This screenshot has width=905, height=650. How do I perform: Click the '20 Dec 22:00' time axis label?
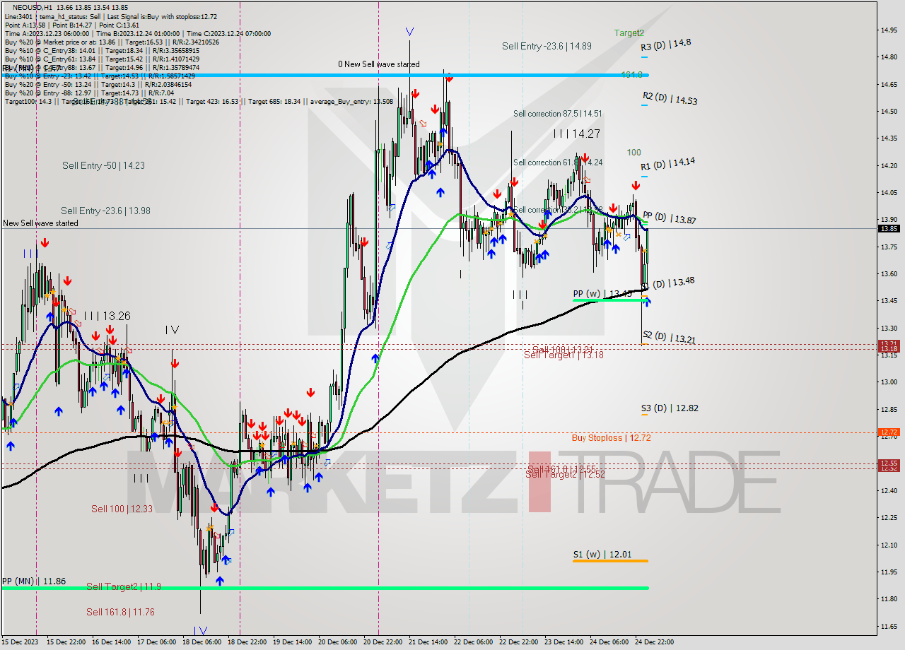(383, 642)
